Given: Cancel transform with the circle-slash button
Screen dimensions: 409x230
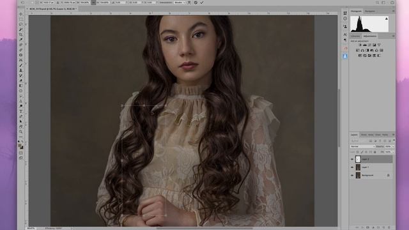Looking at the screenshot, I should pyautogui.click(x=196, y=3).
